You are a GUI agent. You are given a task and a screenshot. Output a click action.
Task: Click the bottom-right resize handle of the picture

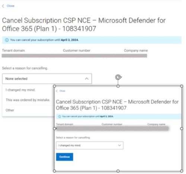coord(182,171)
